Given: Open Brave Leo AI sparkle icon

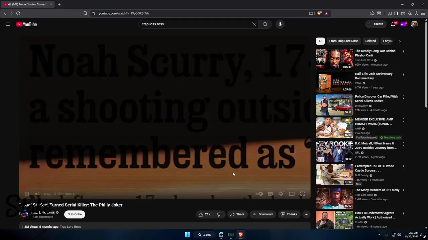Looking at the screenshot, I should [x=410, y=13].
